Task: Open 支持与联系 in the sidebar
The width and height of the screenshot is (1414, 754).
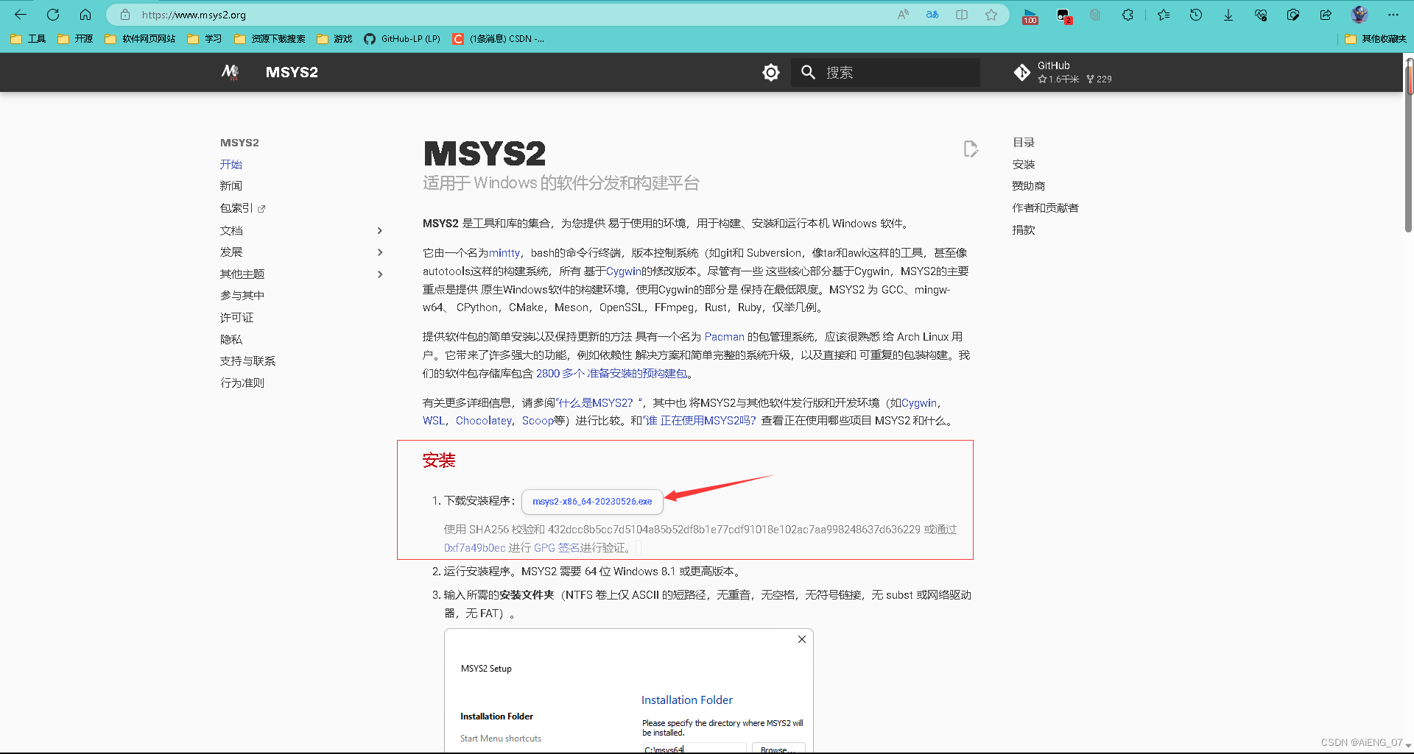Action: (x=247, y=361)
